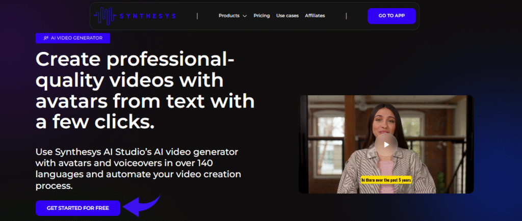The height and width of the screenshot is (221, 522).
Task: Click the Synthesys AI Studio description paragraph
Action: point(138,169)
